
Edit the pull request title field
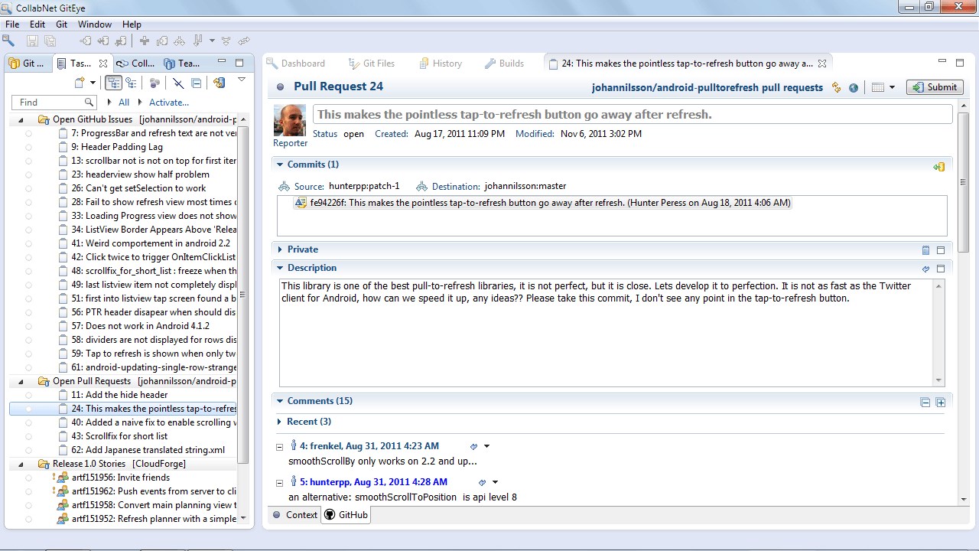tap(633, 115)
